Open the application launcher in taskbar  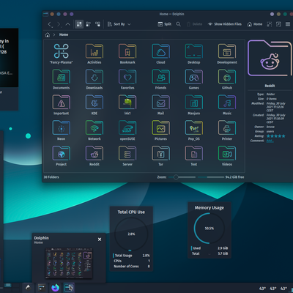[x=28, y=288]
